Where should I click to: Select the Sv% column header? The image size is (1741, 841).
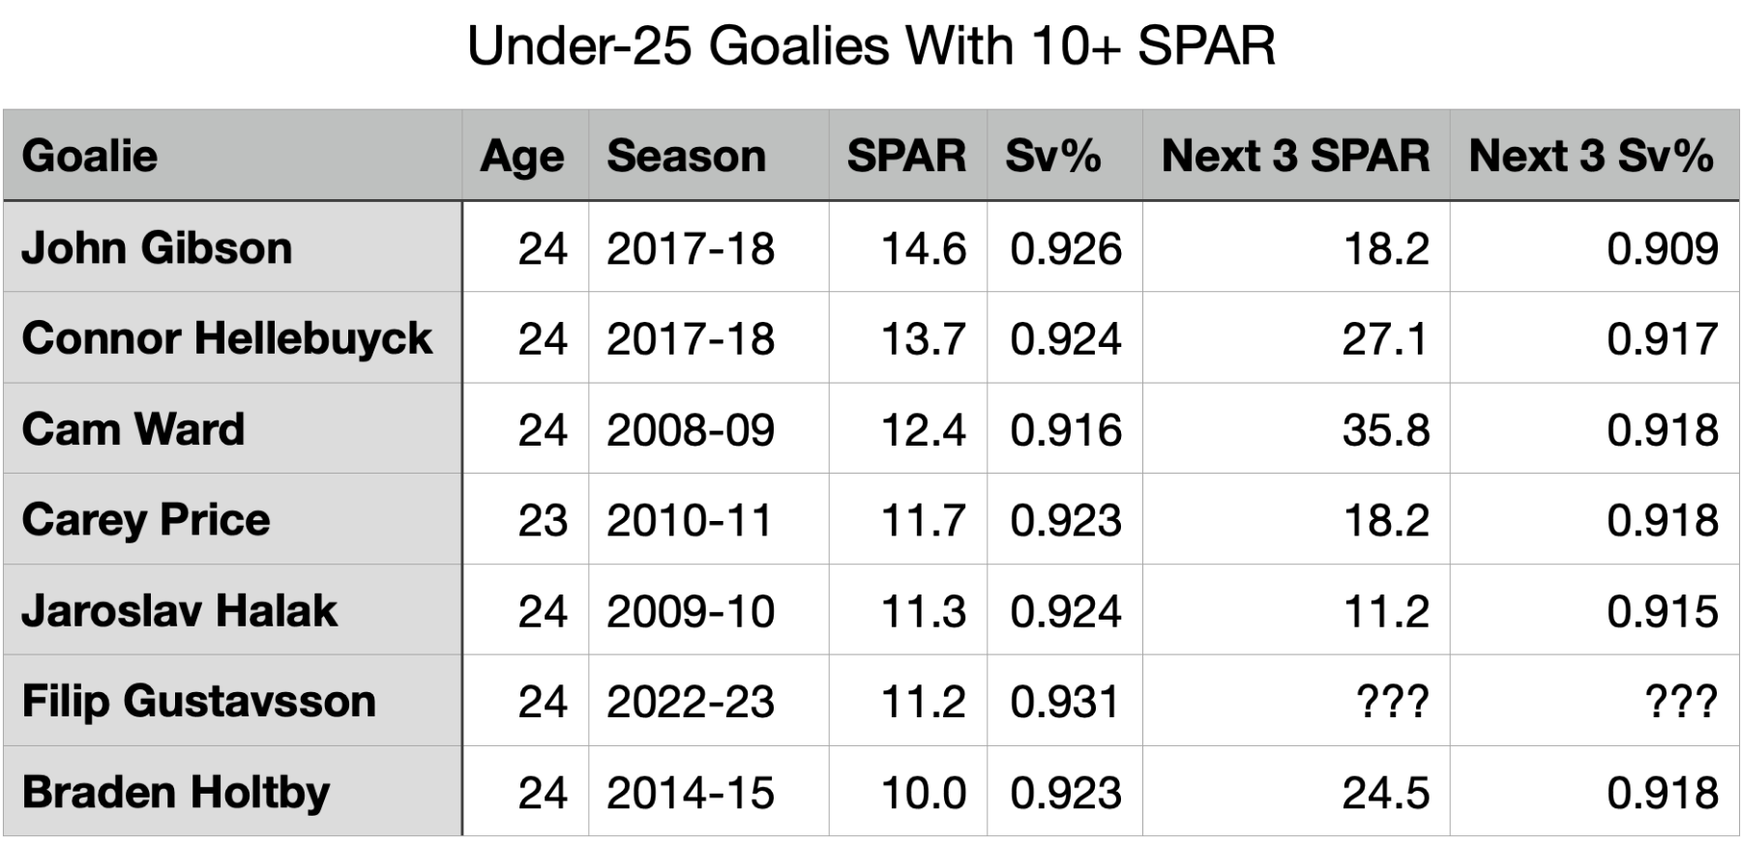pyautogui.click(x=1053, y=156)
